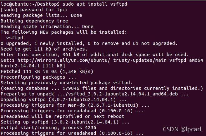This screenshot has width=206, height=136.
Task: Click the "Reading state information... Done" line
Action: tap(47, 27)
